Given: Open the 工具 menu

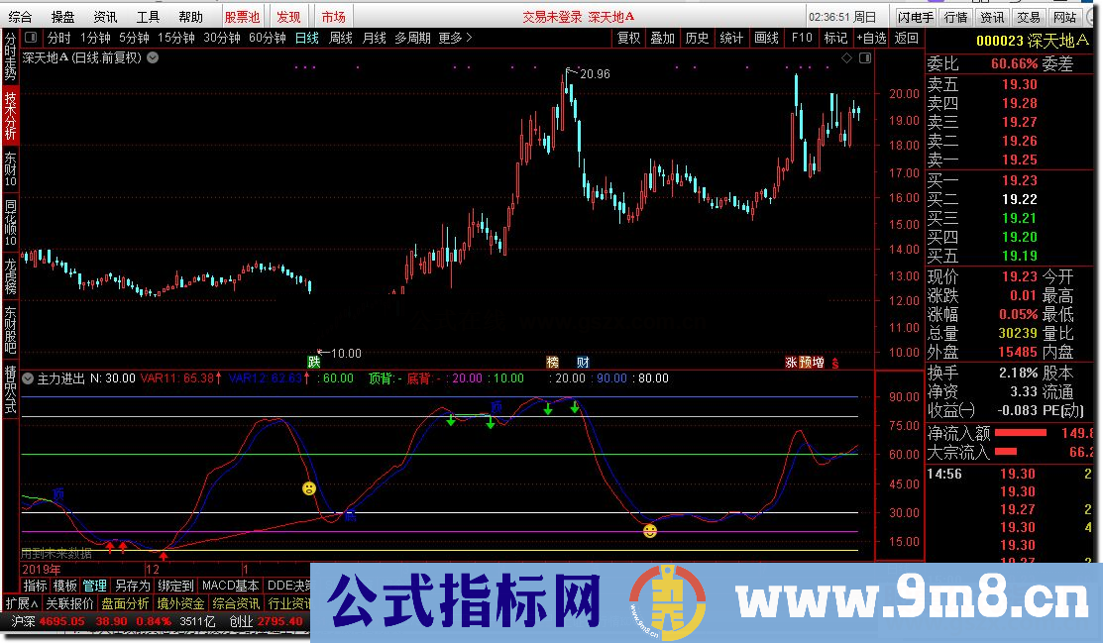Looking at the screenshot, I should [x=149, y=16].
